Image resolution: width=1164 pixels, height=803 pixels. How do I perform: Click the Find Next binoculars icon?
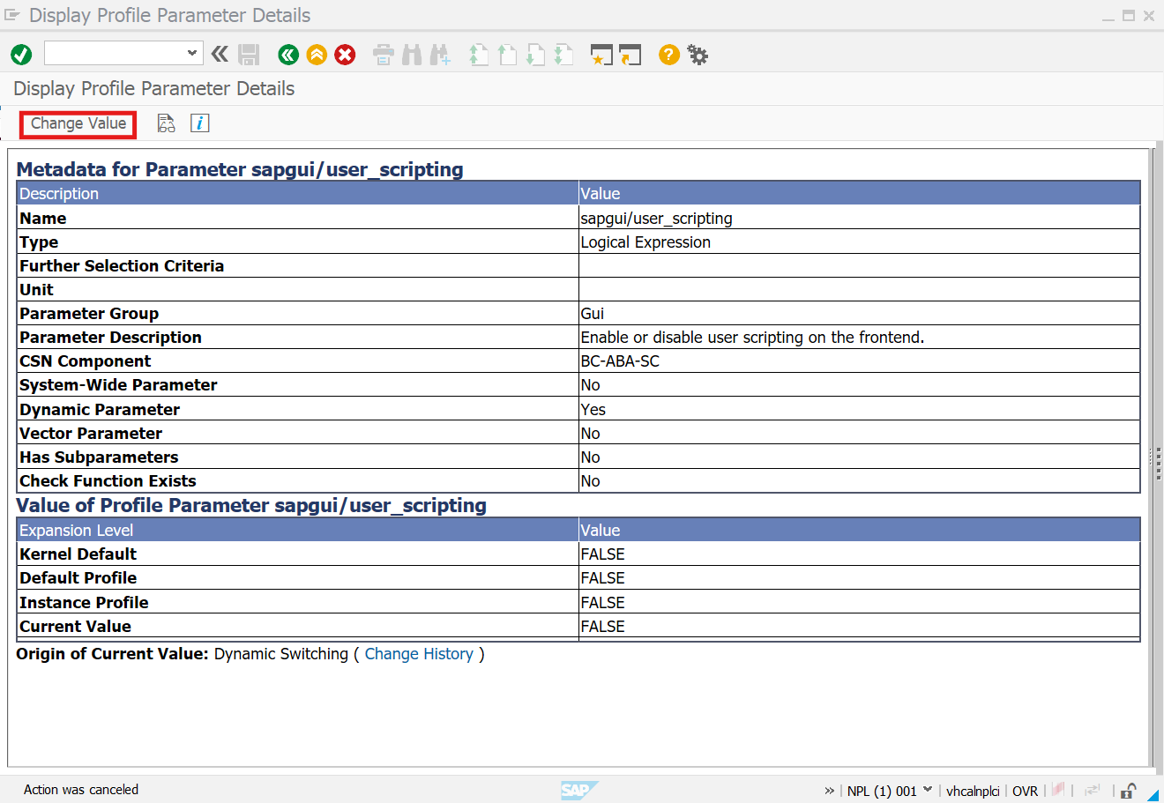pyautogui.click(x=440, y=55)
